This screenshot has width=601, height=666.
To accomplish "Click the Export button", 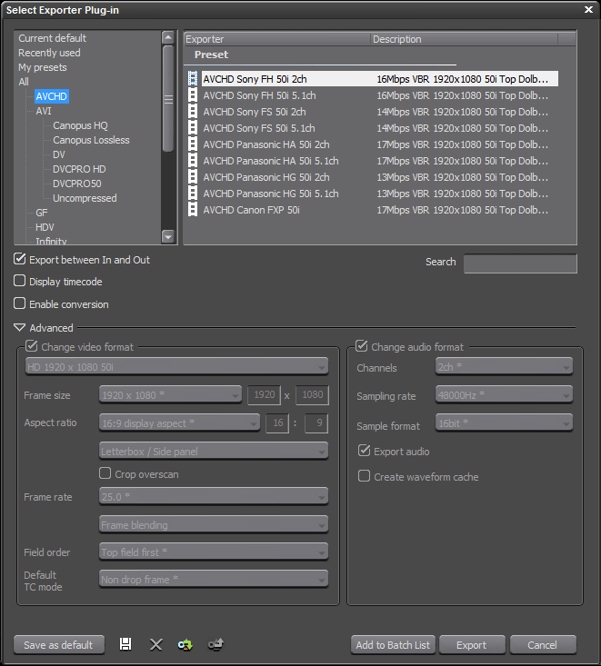I will [x=472, y=645].
